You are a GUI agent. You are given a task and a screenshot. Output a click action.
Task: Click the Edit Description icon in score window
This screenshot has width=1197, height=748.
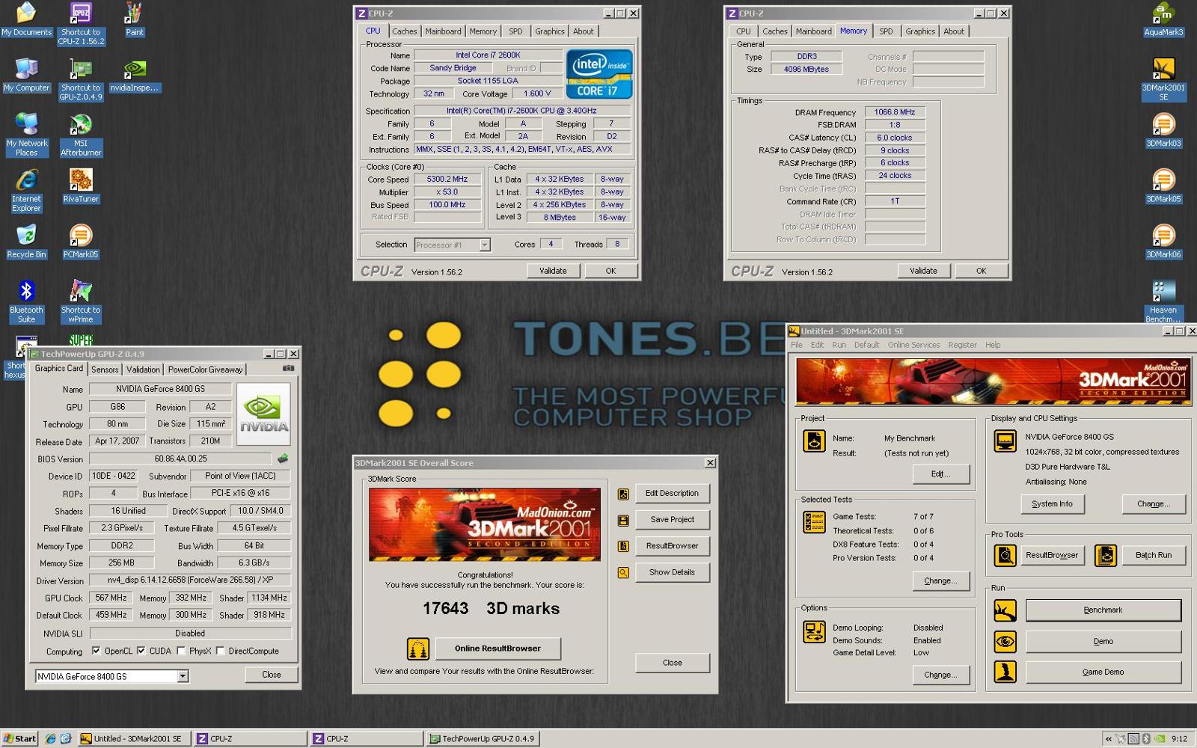click(x=623, y=494)
